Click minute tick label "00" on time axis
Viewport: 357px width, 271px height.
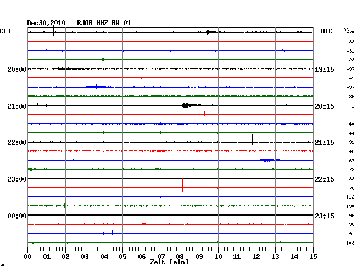tap(28, 257)
